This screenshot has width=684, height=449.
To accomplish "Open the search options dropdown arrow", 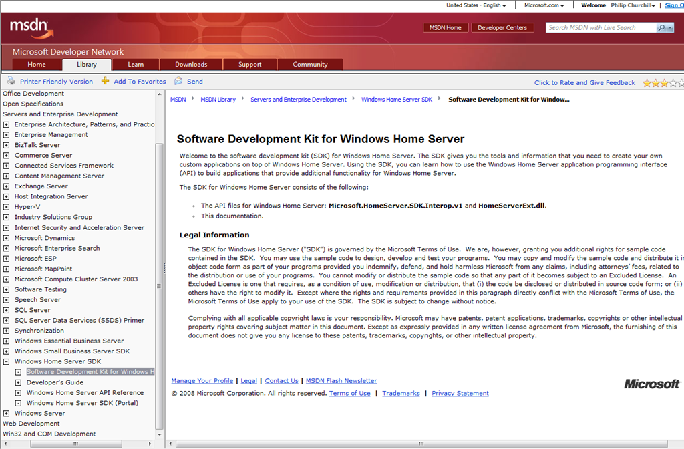I will [670, 28].
